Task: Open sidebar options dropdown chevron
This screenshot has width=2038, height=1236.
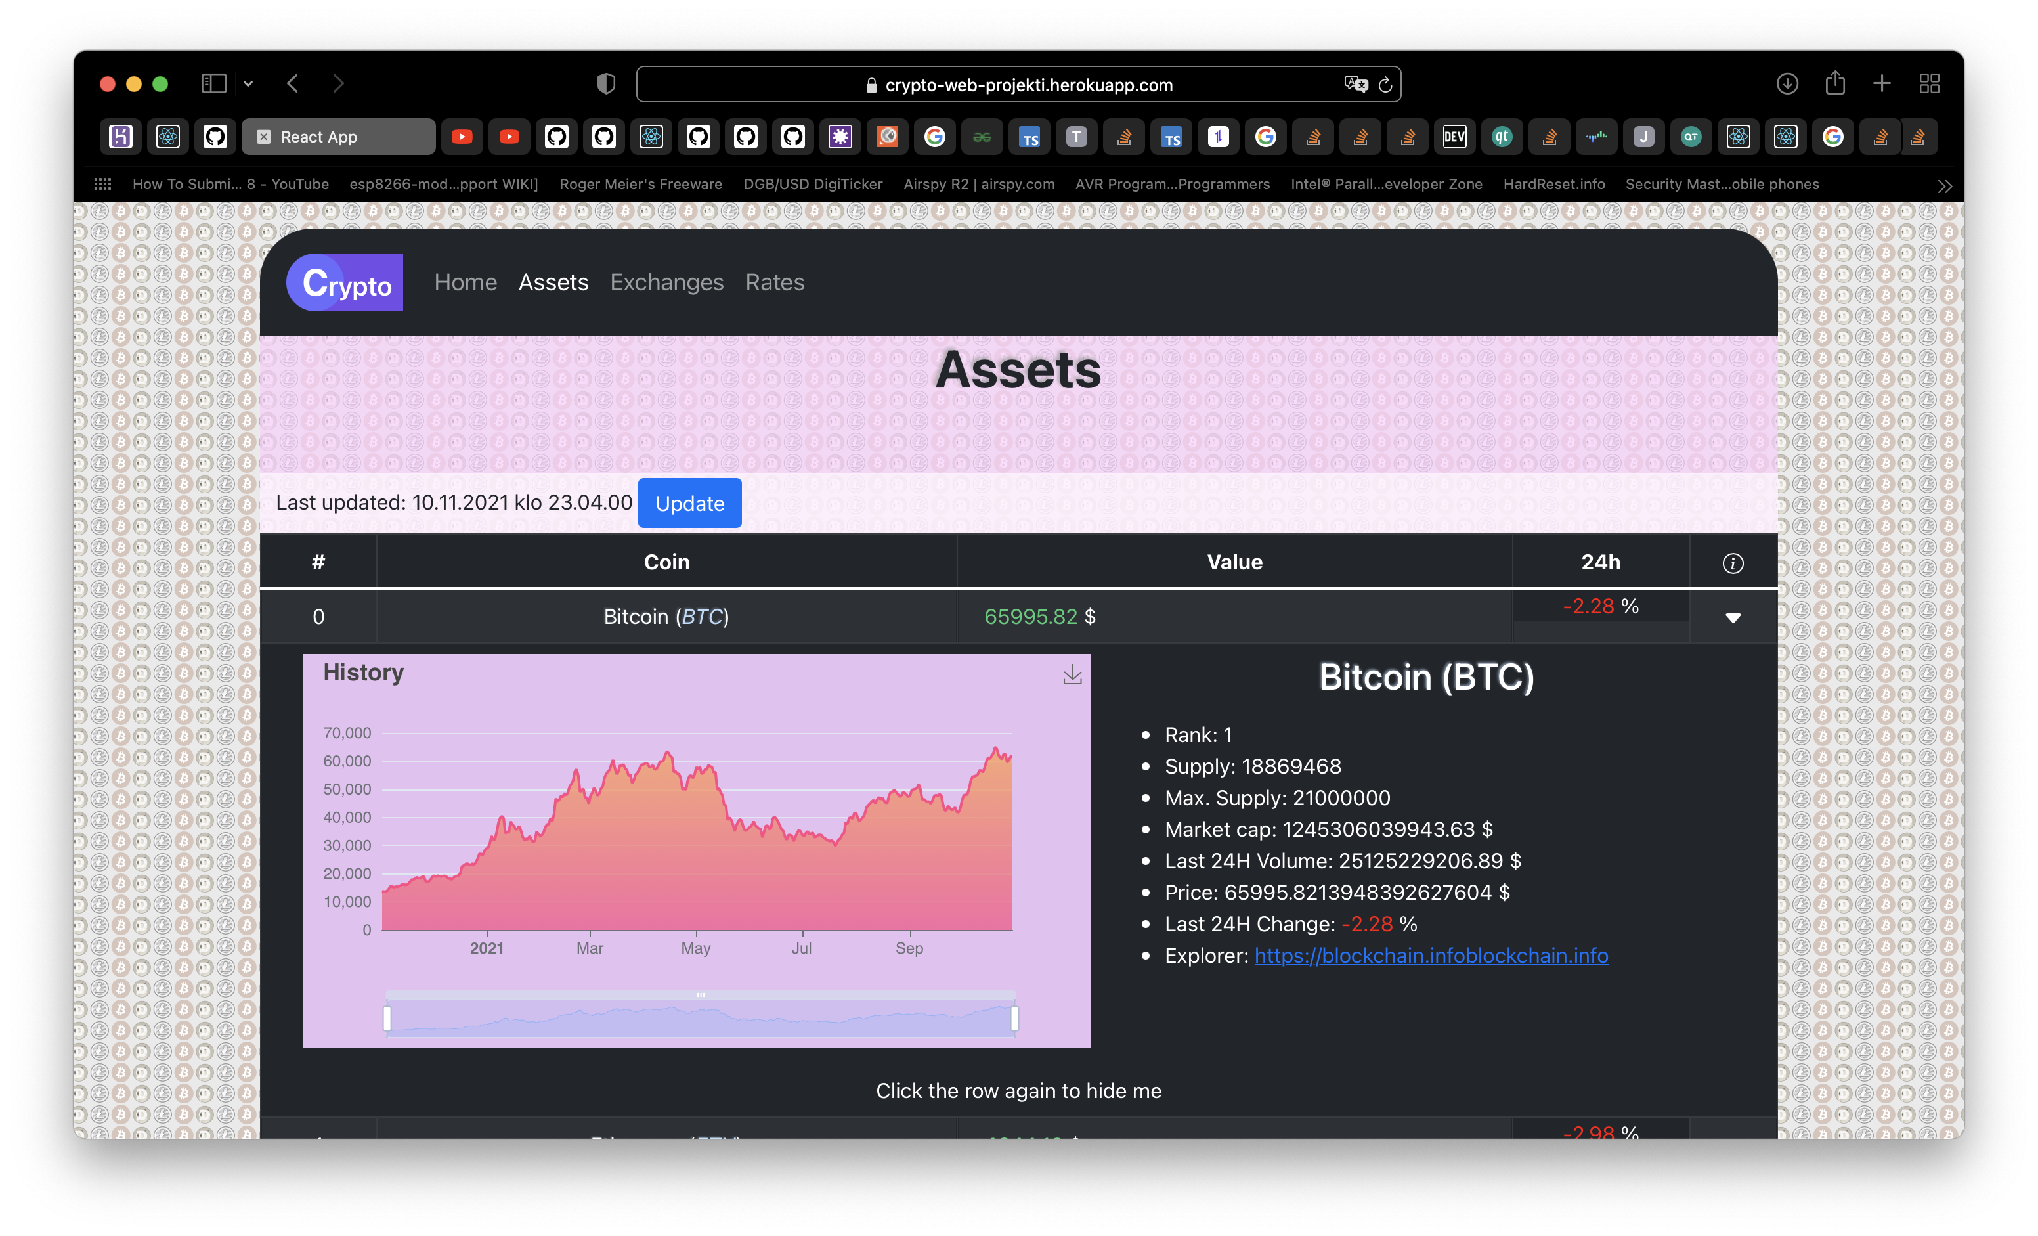Action: [248, 83]
